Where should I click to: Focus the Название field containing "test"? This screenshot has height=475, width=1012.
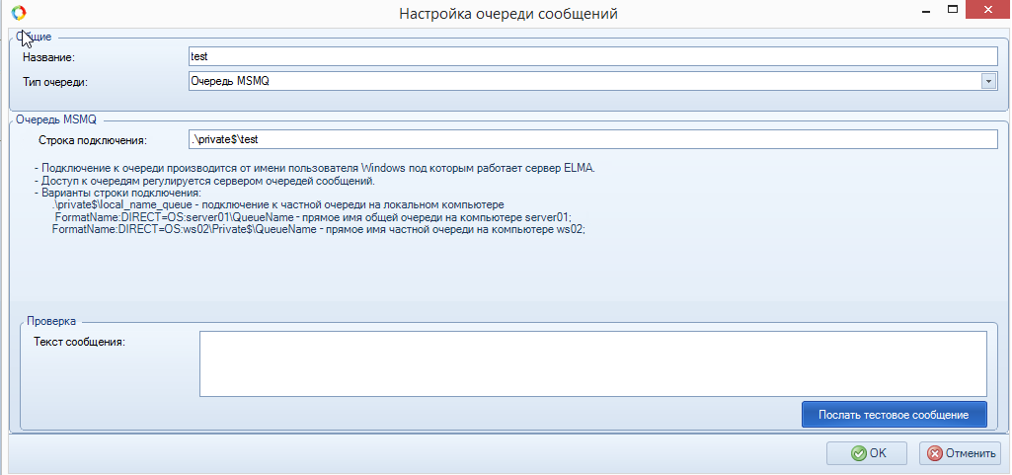coord(592,56)
